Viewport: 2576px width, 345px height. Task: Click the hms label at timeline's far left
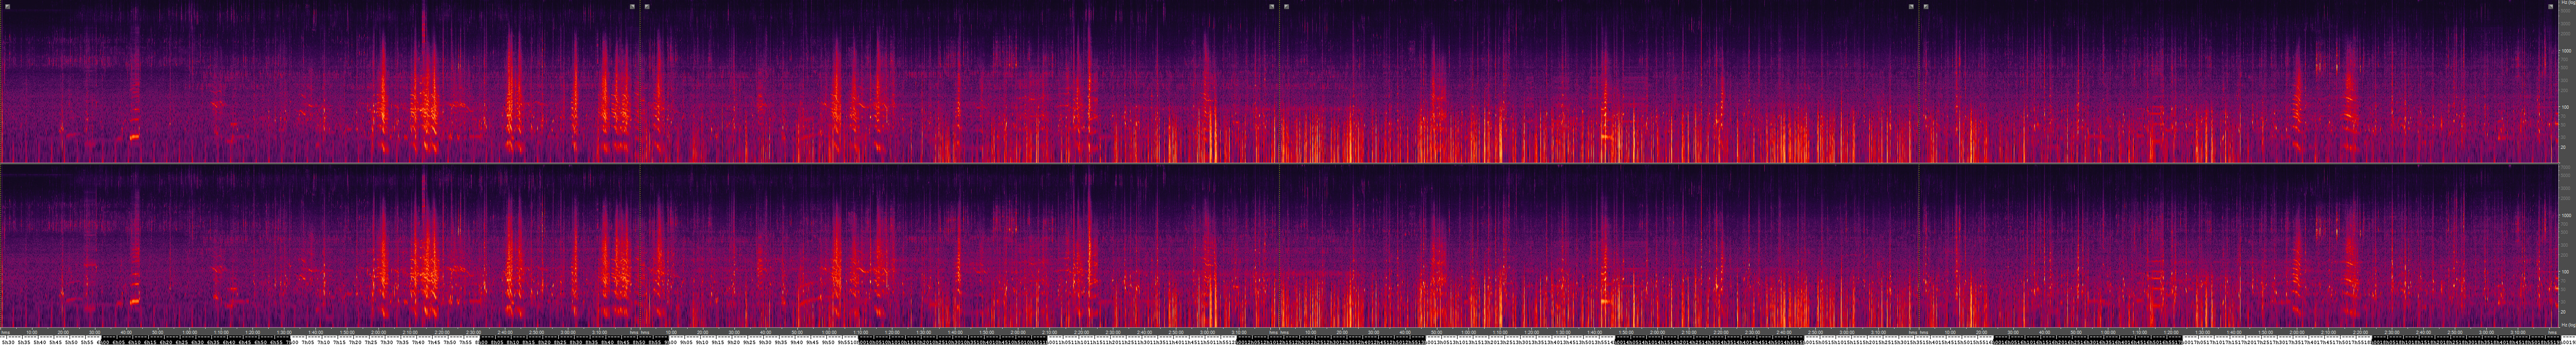tap(6, 332)
